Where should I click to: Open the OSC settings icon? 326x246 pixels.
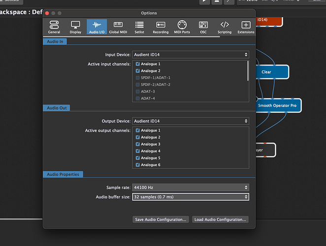(203, 28)
